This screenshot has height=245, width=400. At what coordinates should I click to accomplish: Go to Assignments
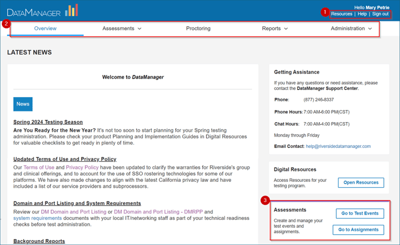(x=358, y=230)
